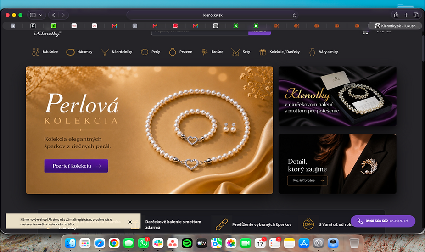Toggle the Safari sidebar
Image resolution: width=425 pixels, height=252 pixels.
[x=33, y=15]
